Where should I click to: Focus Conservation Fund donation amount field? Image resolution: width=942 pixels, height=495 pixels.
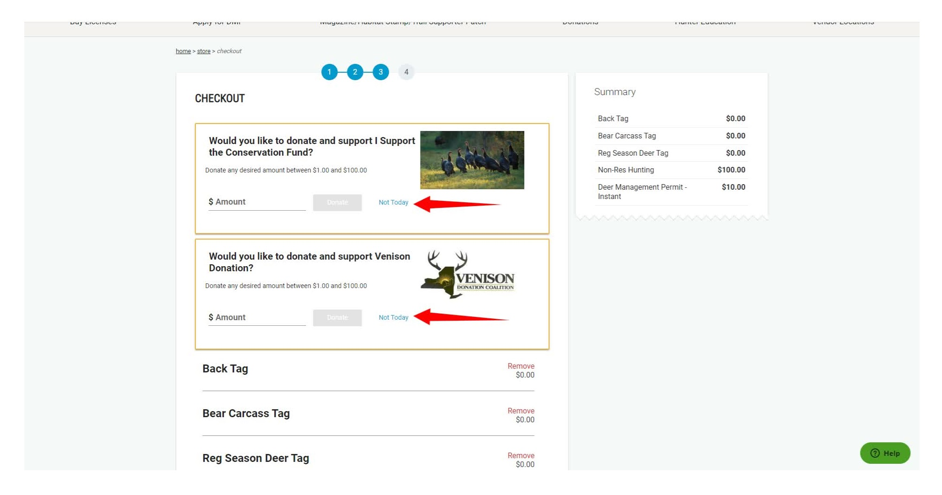[x=257, y=202]
